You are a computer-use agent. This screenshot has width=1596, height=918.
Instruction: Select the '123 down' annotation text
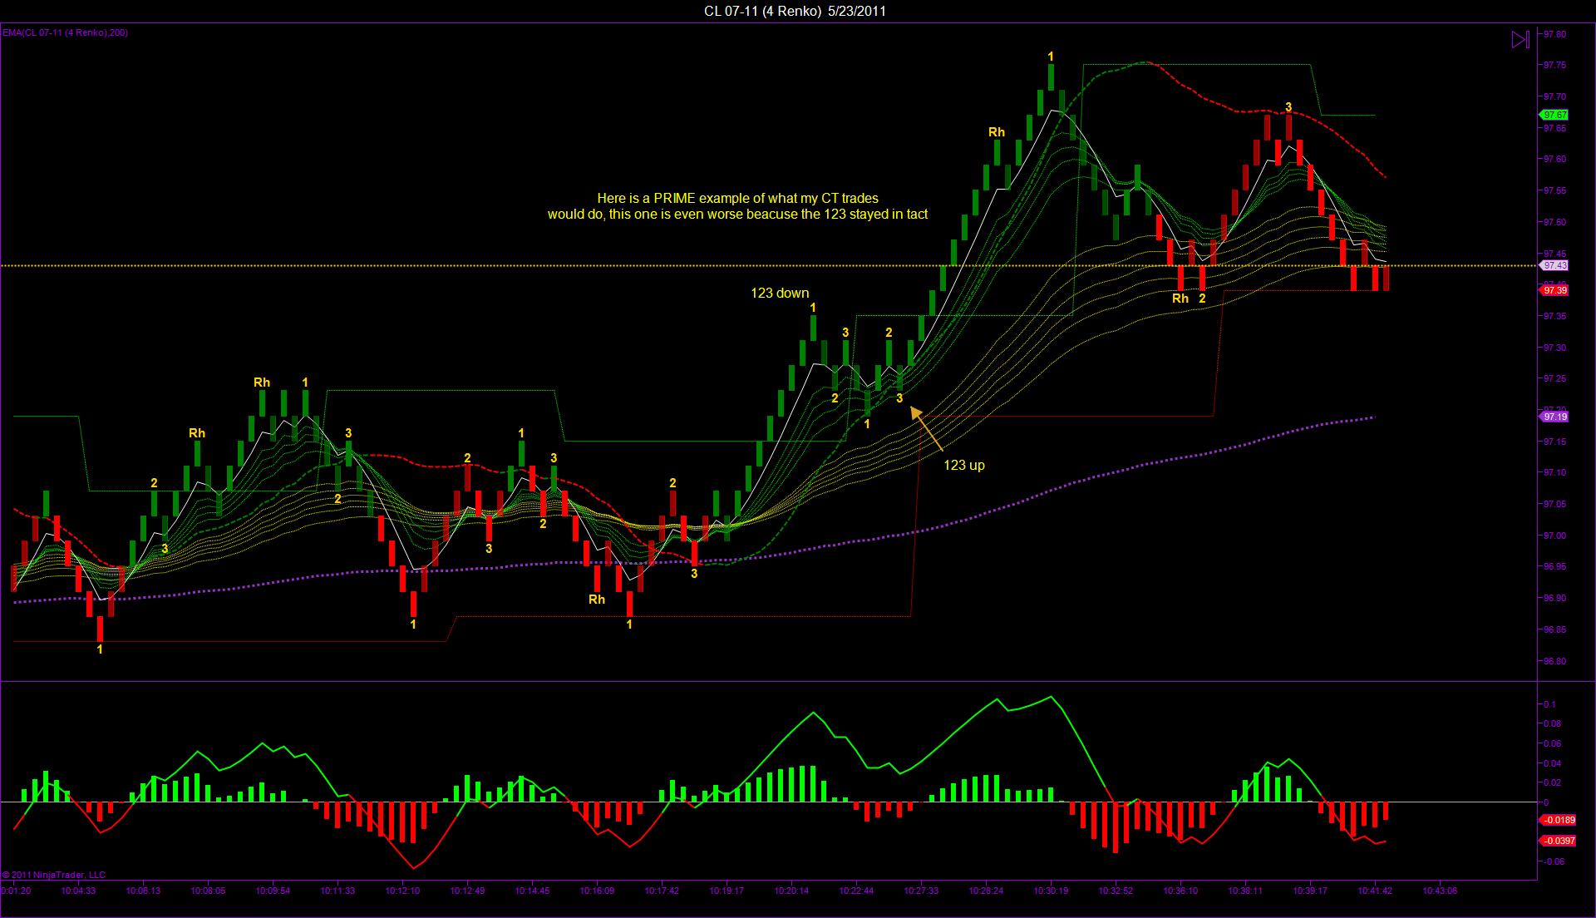(780, 293)
